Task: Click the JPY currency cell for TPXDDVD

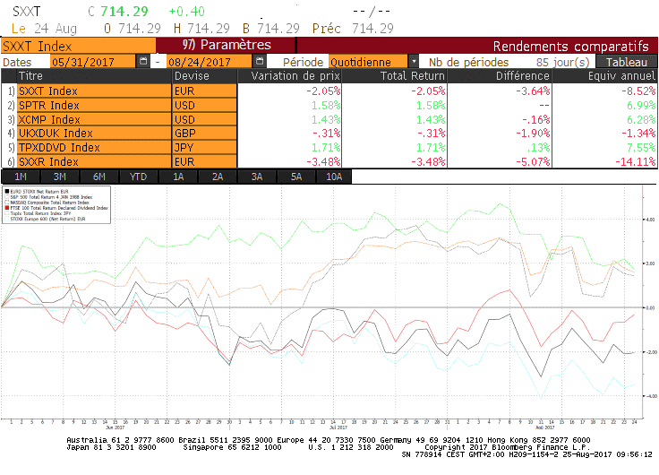Action: 205,148
